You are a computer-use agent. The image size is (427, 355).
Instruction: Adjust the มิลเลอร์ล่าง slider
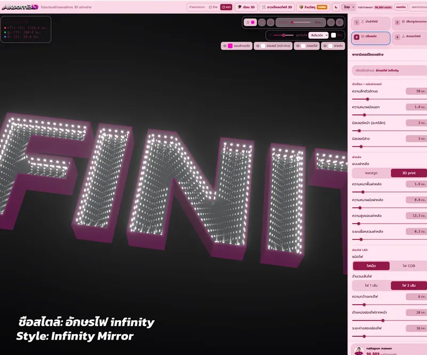390,147
